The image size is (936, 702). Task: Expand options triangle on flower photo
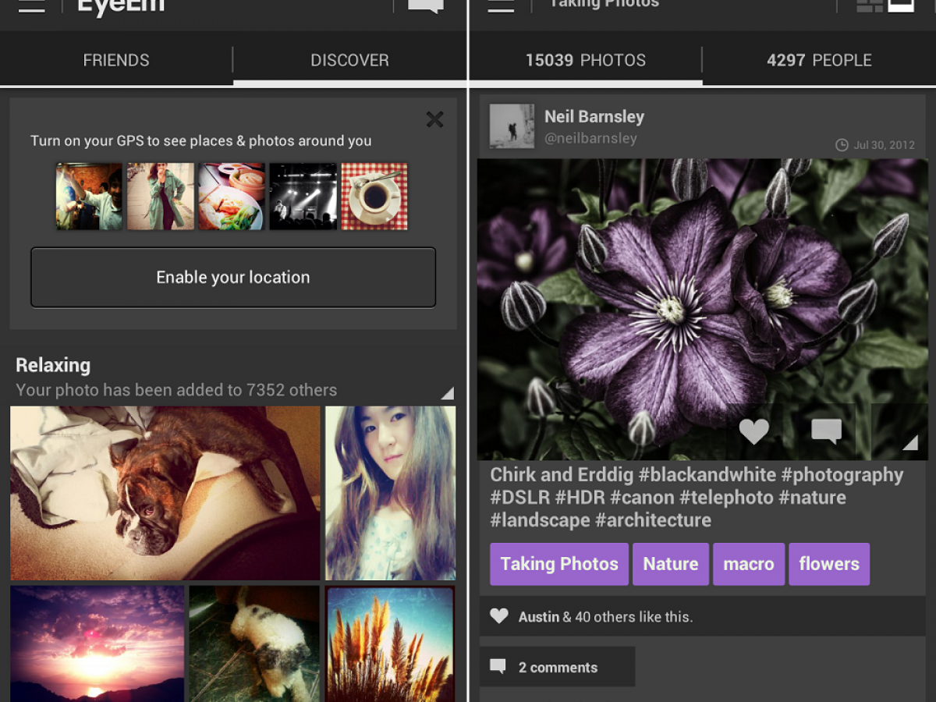coord(909,442)
